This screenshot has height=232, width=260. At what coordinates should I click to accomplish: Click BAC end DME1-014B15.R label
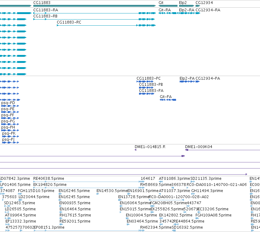[x=150, y=147]
